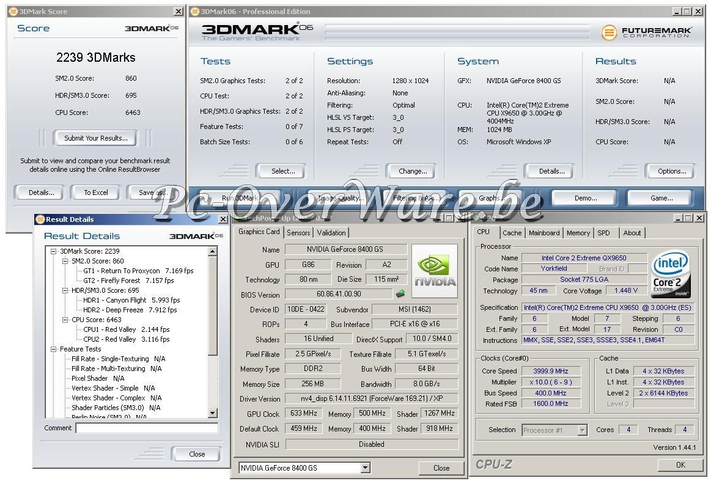Viewport: 711px width, 492px height.
Task: Export results with To Excel button
Action: click(96, 193)
